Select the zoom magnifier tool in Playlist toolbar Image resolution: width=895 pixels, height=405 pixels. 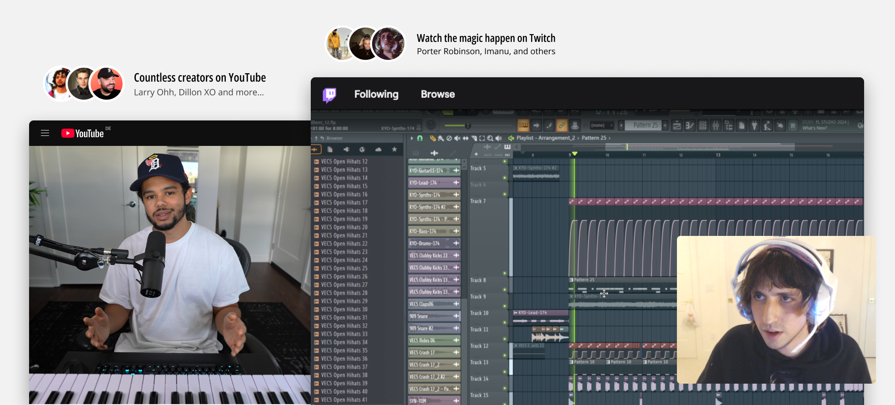490,138
